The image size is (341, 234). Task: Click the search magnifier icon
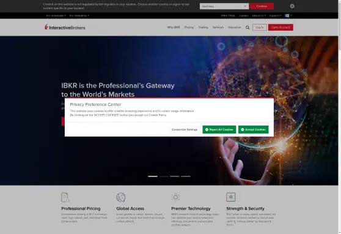click(248, 28)
